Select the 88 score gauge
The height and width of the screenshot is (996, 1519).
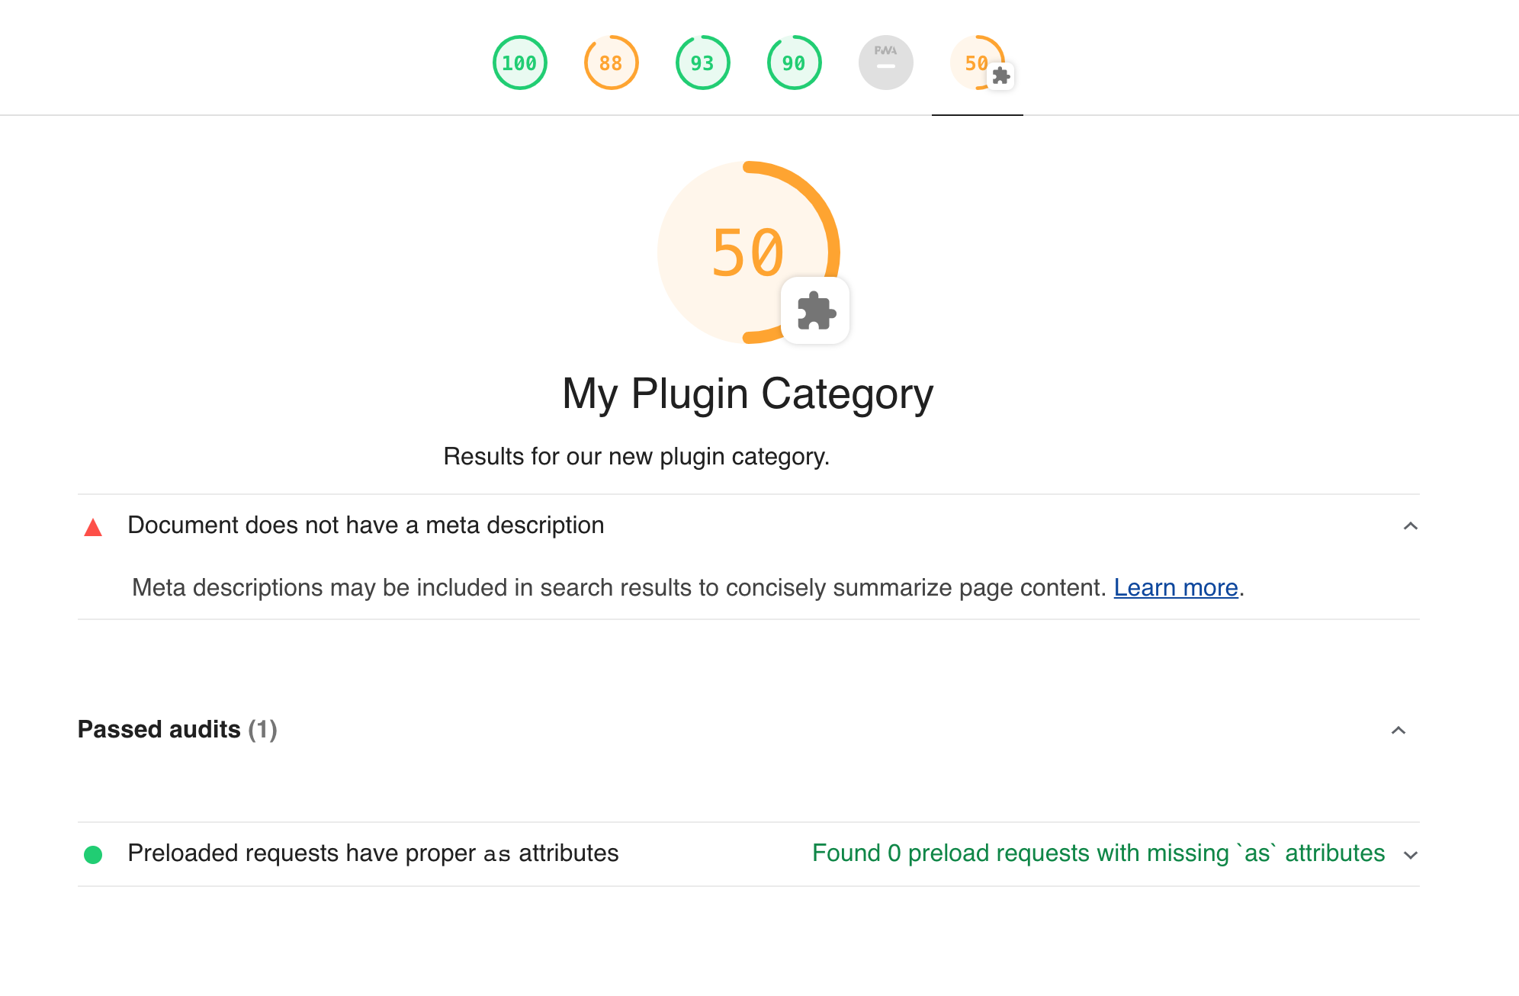[611, 63]
